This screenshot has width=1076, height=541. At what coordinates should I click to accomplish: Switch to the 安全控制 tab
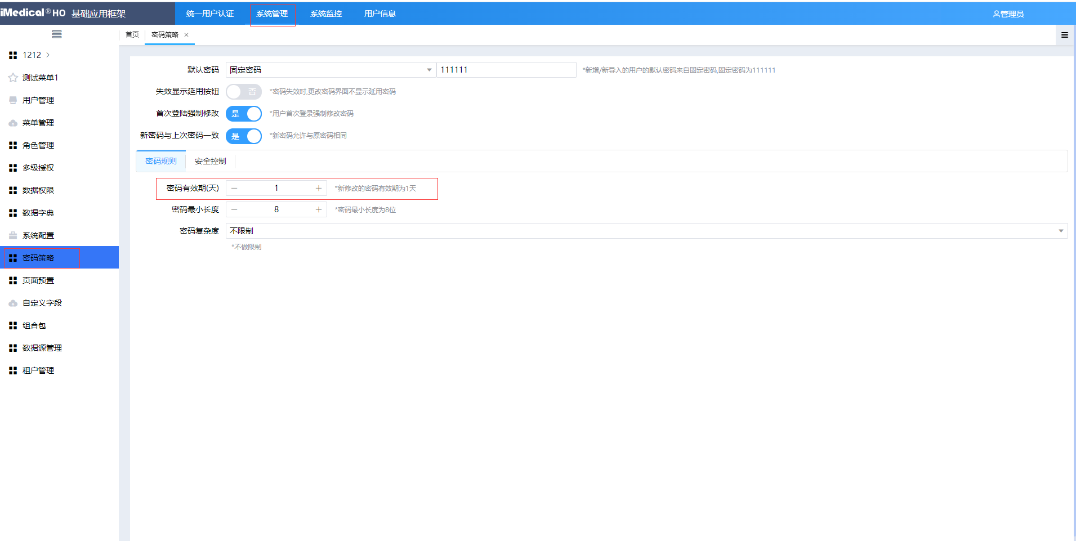point(210,161)
